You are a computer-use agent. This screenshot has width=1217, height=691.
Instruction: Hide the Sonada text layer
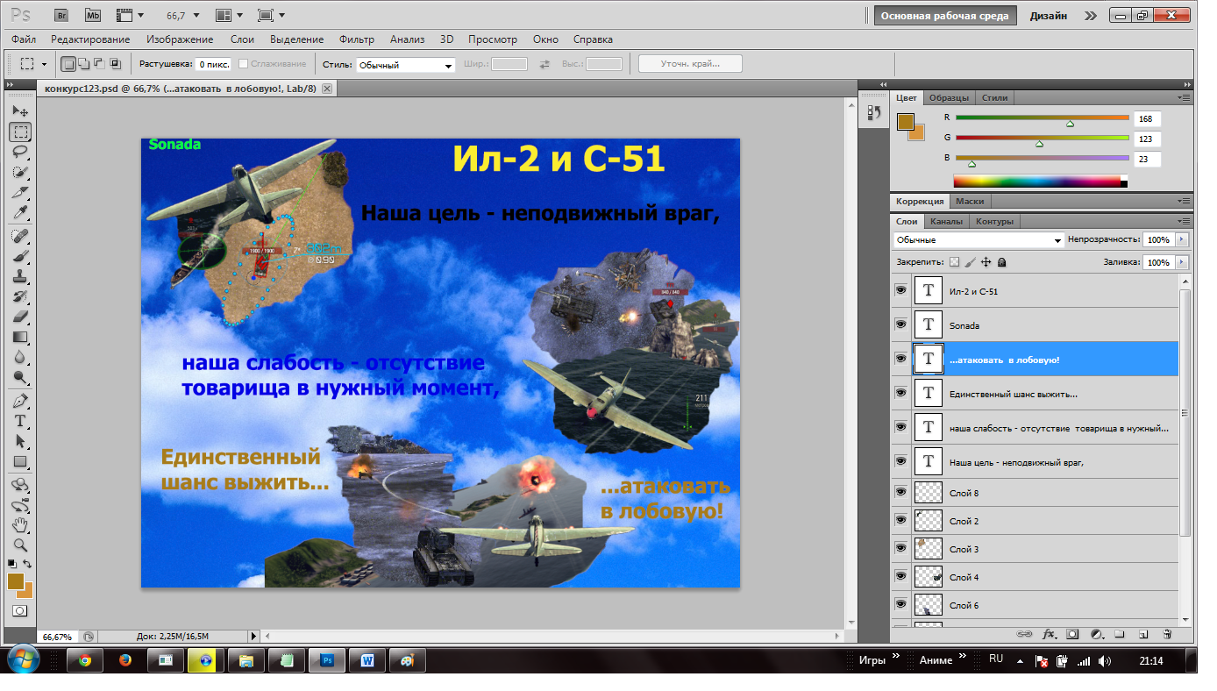pyautogui.click(x=901, y=324)
